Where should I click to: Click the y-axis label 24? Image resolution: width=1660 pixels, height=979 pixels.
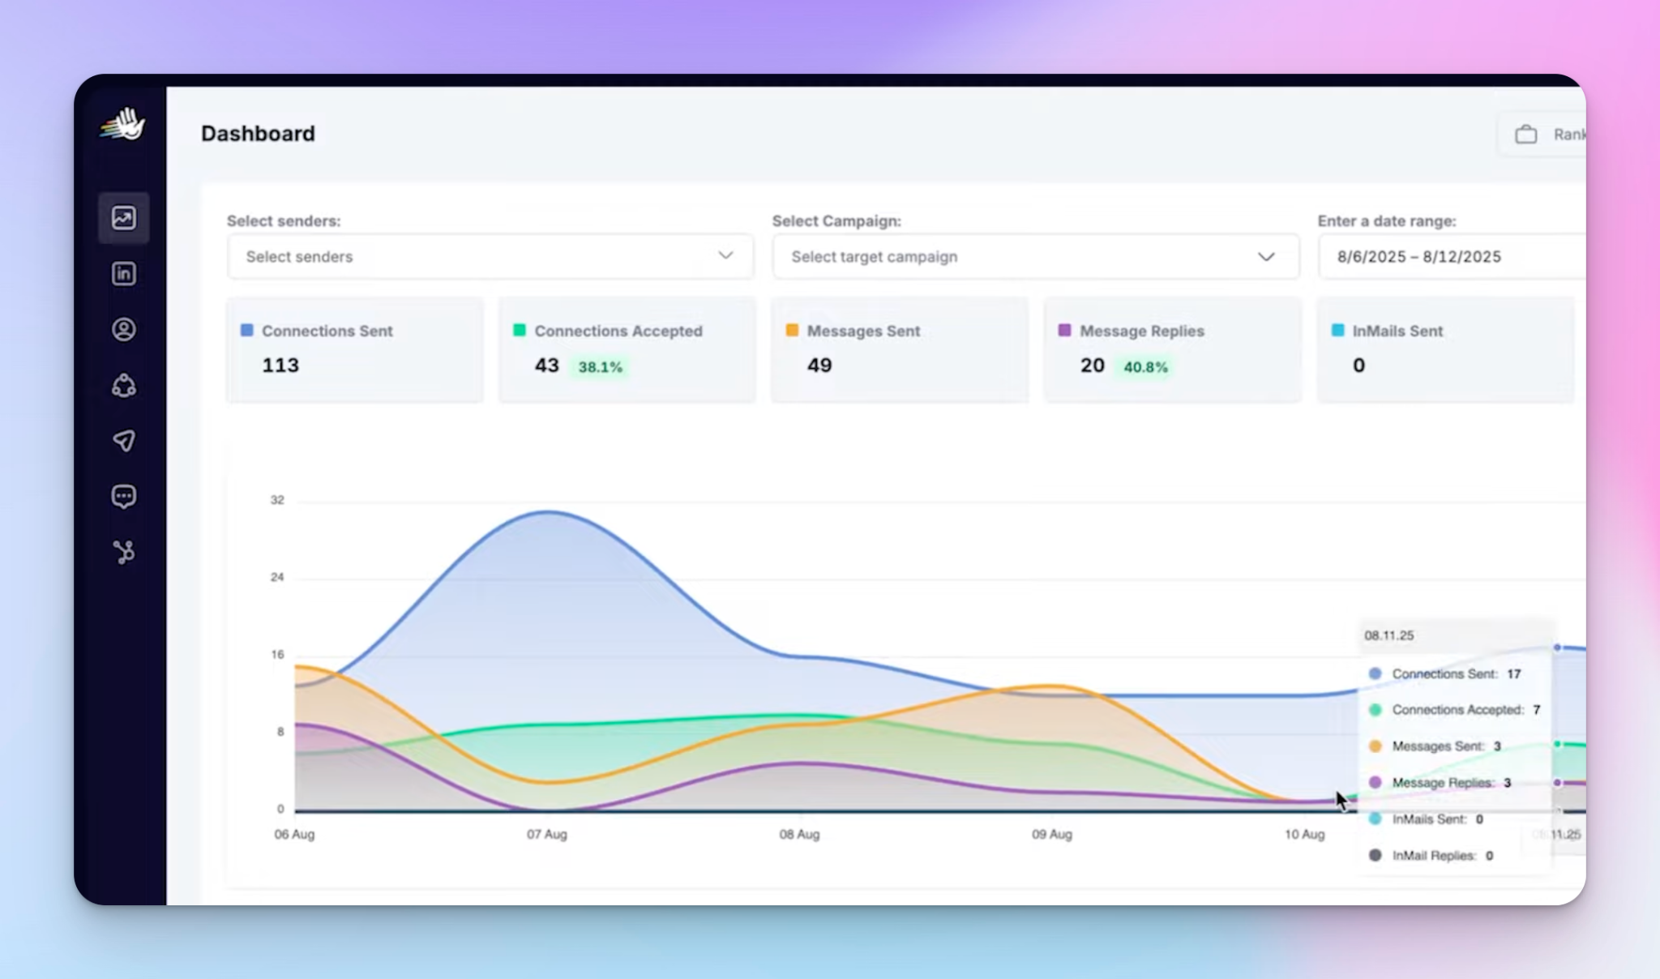coord(277,577)
